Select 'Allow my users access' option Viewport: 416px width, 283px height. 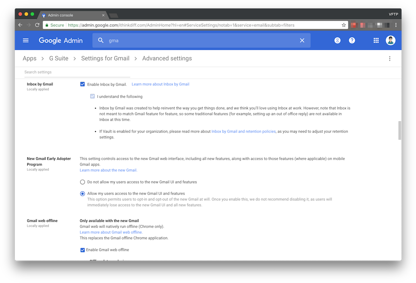82,193
